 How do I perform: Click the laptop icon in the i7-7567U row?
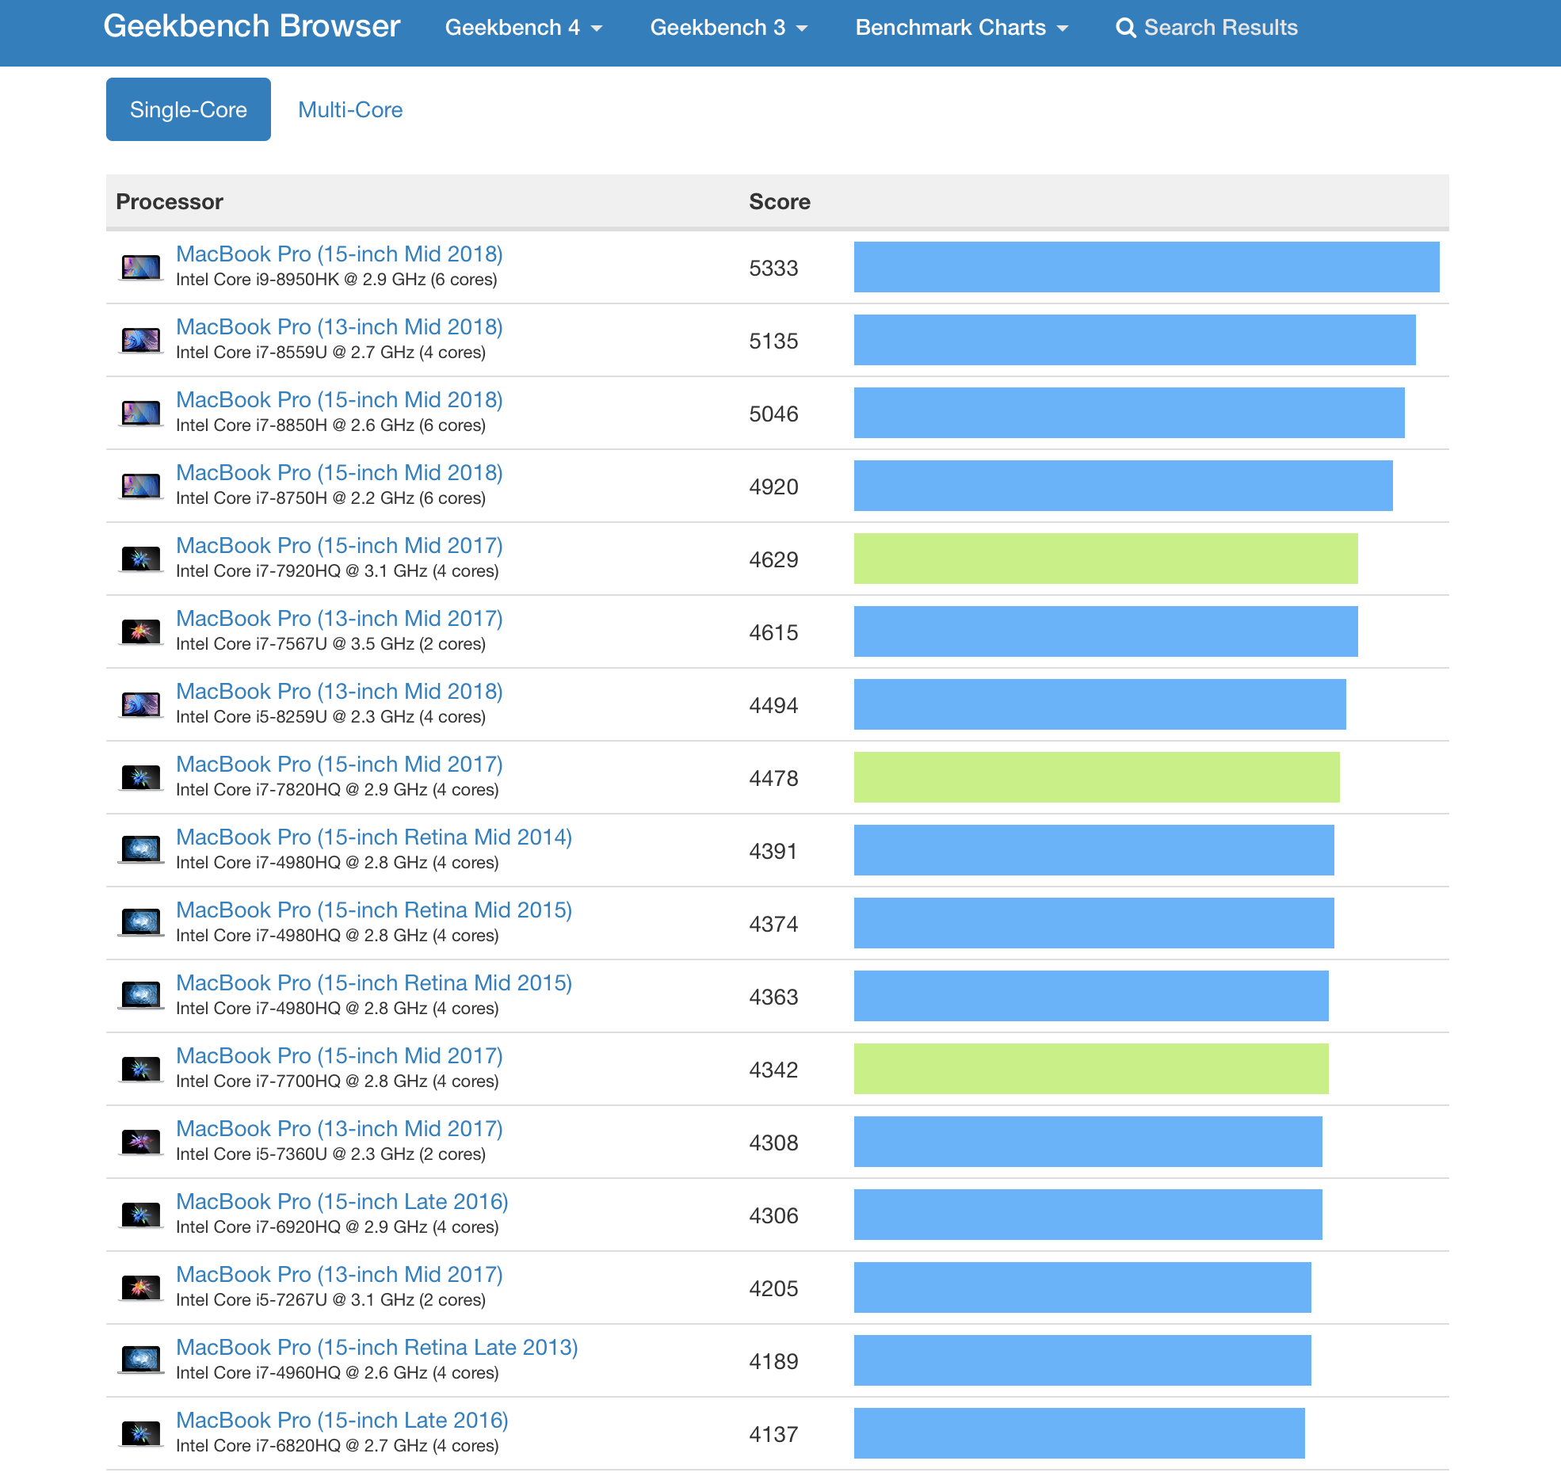(x=141, y=632)
